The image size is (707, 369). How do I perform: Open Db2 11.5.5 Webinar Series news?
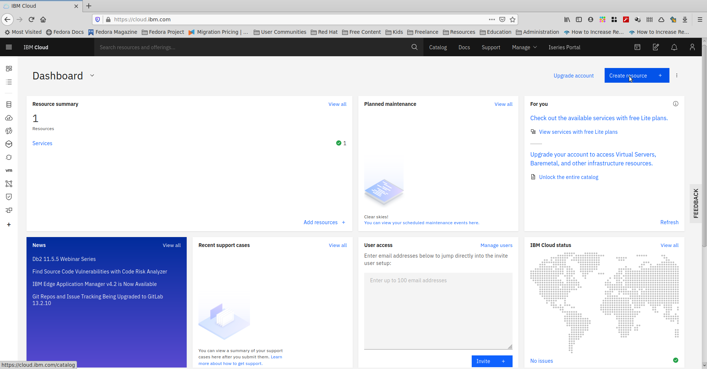pyautogui.click(x=64, y=259)
